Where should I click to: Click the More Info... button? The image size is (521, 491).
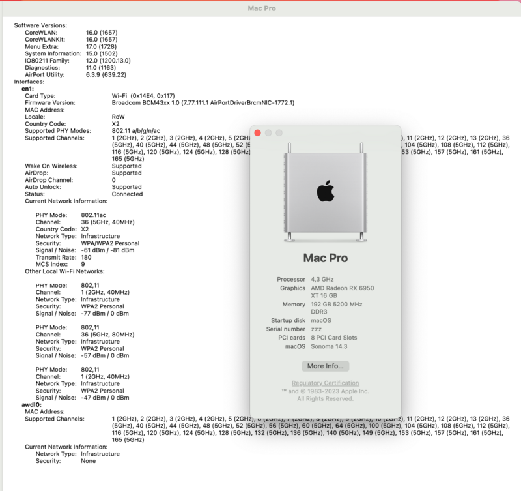click(x=325, y=366)
